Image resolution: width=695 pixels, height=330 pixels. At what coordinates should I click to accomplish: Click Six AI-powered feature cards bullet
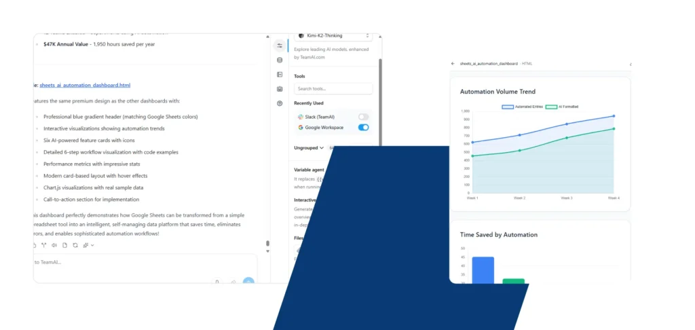pos(89,141)
